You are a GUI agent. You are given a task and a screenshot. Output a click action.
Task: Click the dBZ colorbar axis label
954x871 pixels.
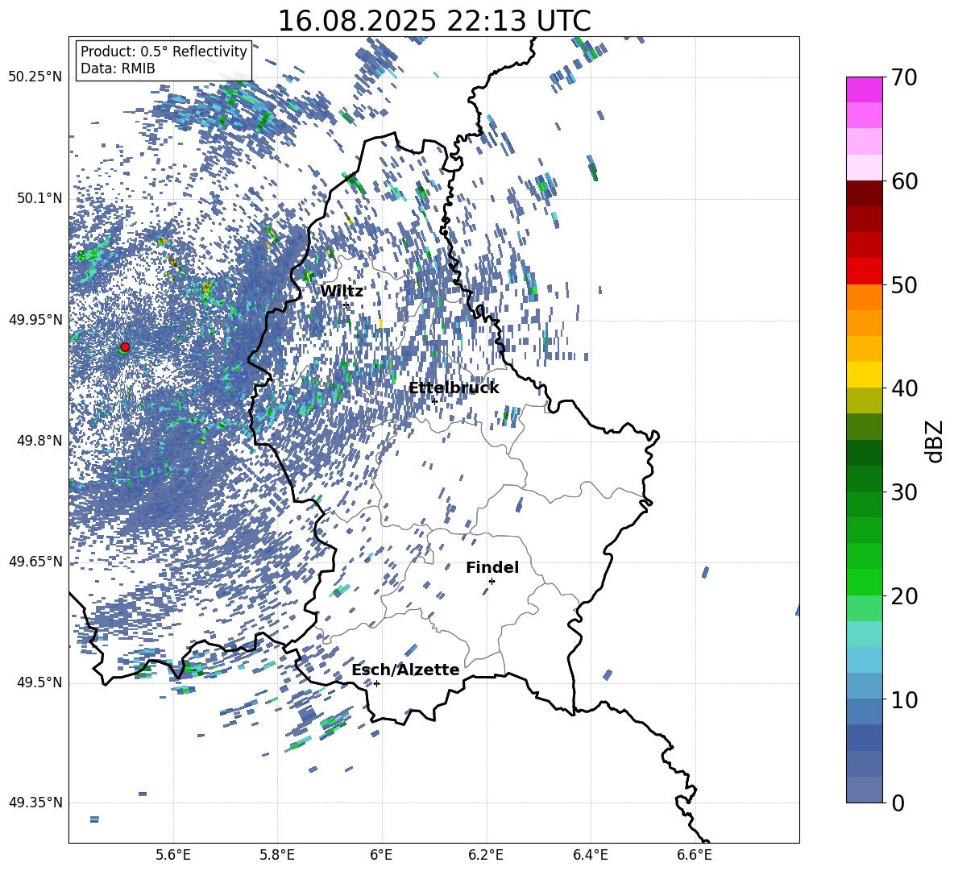click(935, 441)
